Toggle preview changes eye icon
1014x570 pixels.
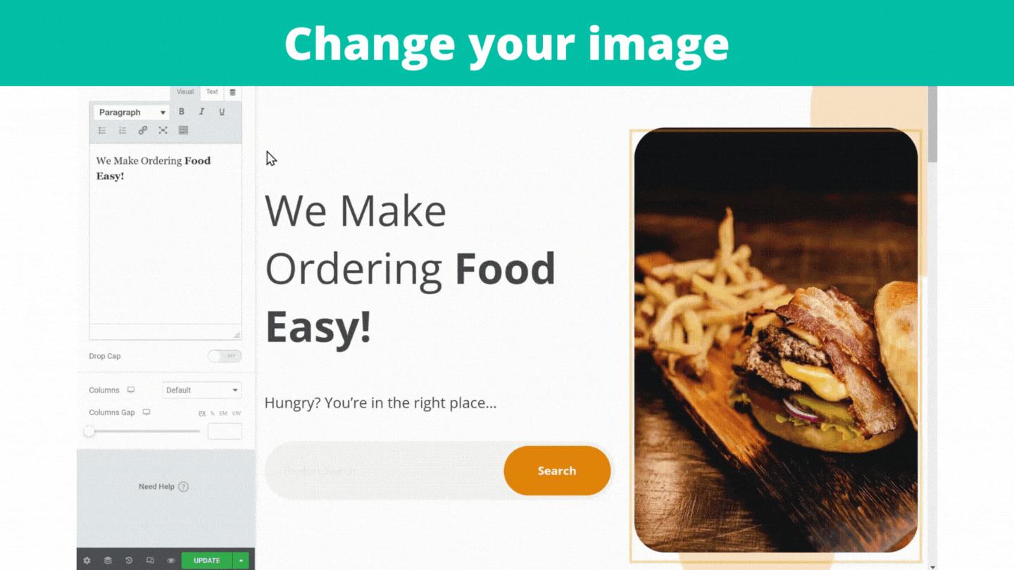pyautogui.click(x=170, y=561)
